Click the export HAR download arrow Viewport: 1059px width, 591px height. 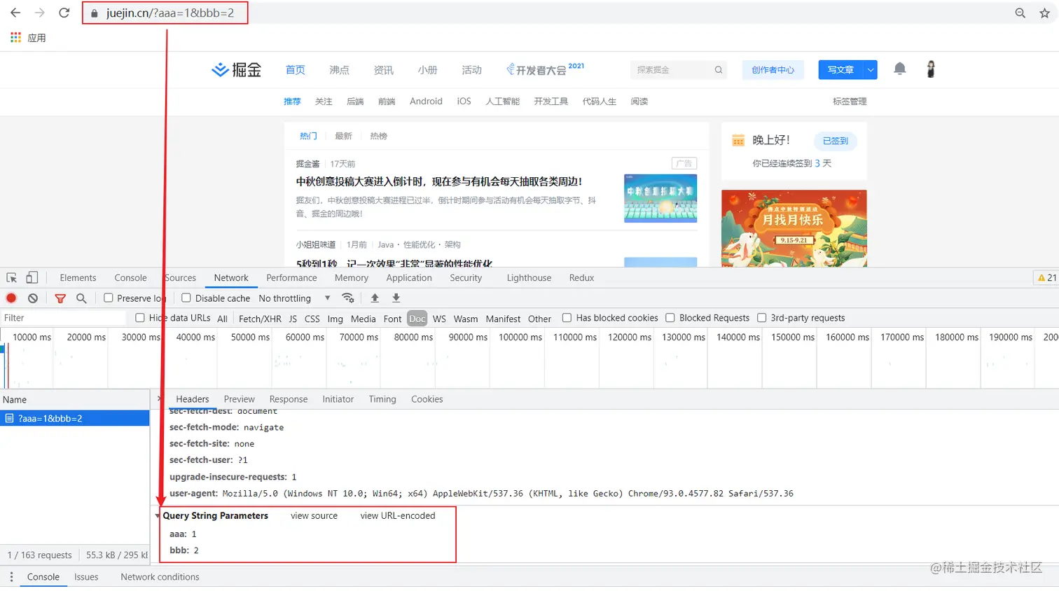click(x=396, y=298)
